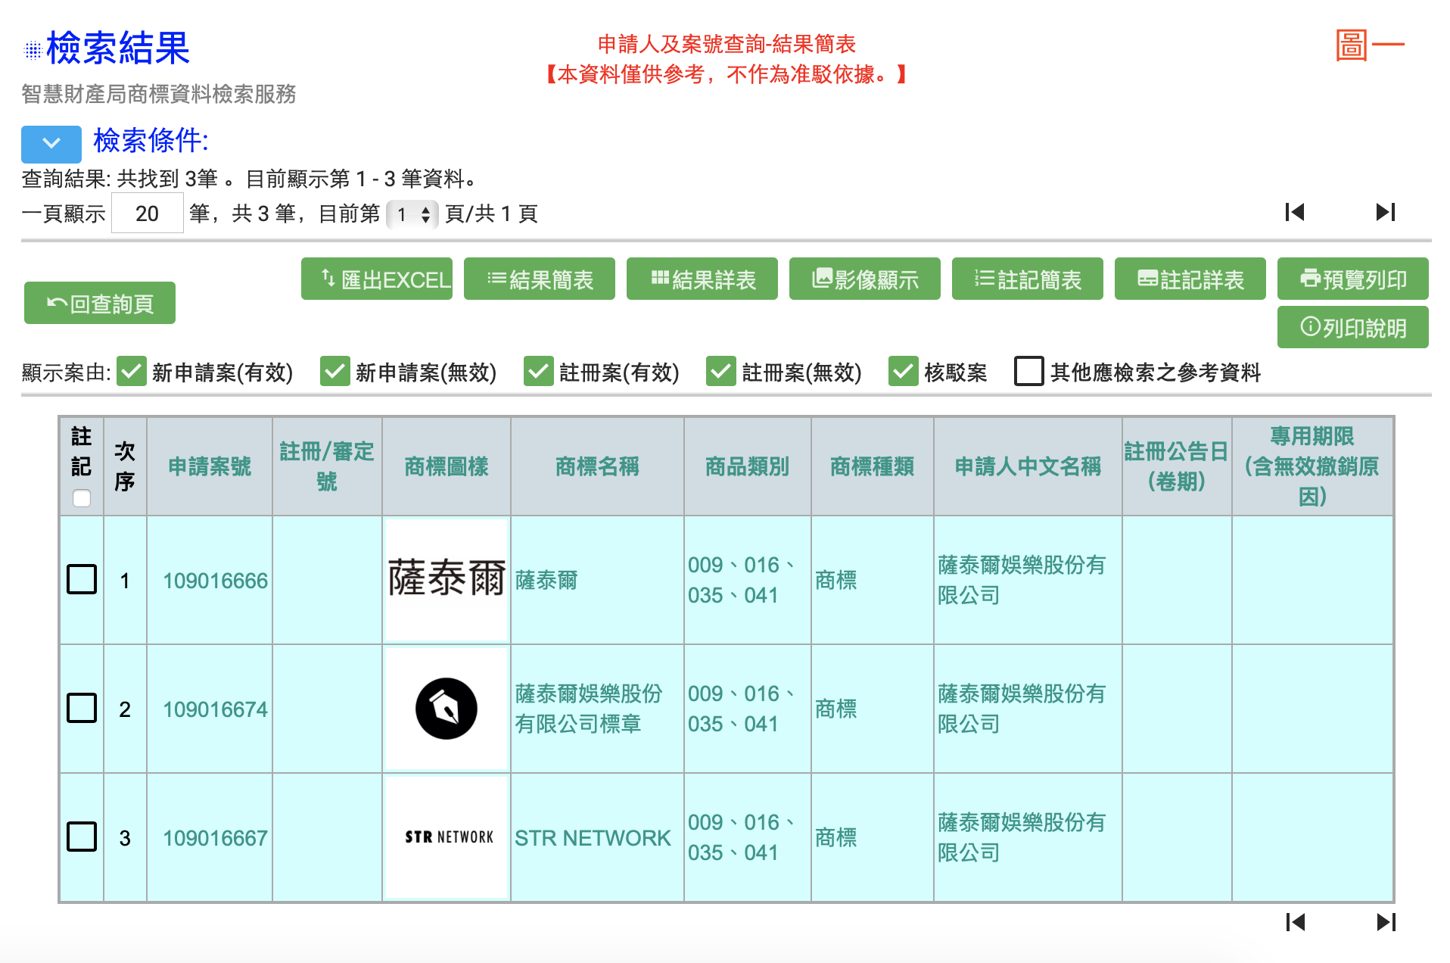Open the current page number dropdown
Image resolution: width=1450 pixels, height=963 pixels.
(412, 214)
